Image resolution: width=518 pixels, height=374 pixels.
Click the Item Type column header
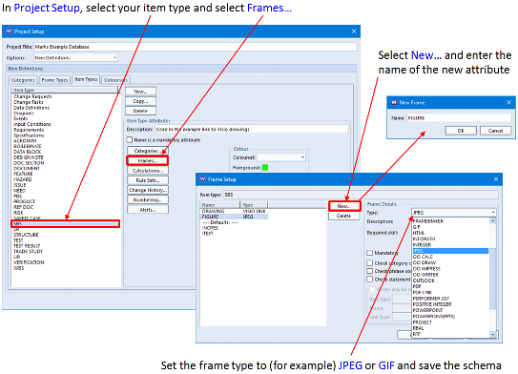point(65,90)
